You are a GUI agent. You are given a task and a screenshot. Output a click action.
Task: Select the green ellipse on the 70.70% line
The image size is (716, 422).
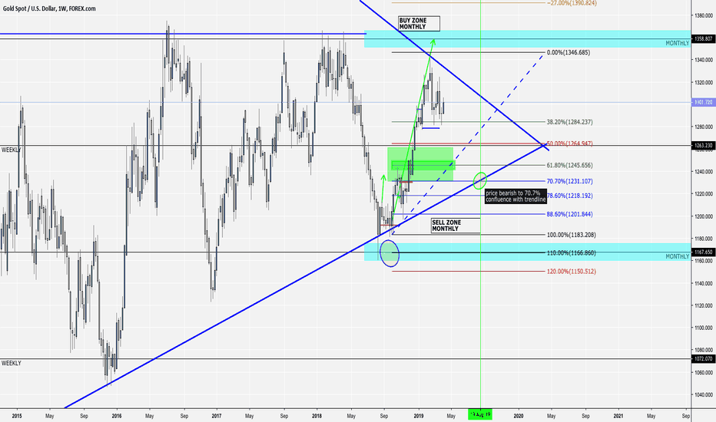coord(480,180)
